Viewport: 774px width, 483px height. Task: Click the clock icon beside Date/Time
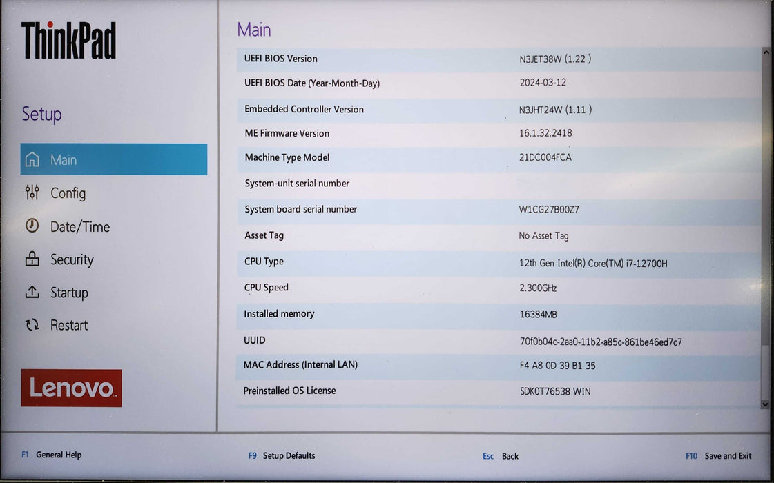click(32, 226)
